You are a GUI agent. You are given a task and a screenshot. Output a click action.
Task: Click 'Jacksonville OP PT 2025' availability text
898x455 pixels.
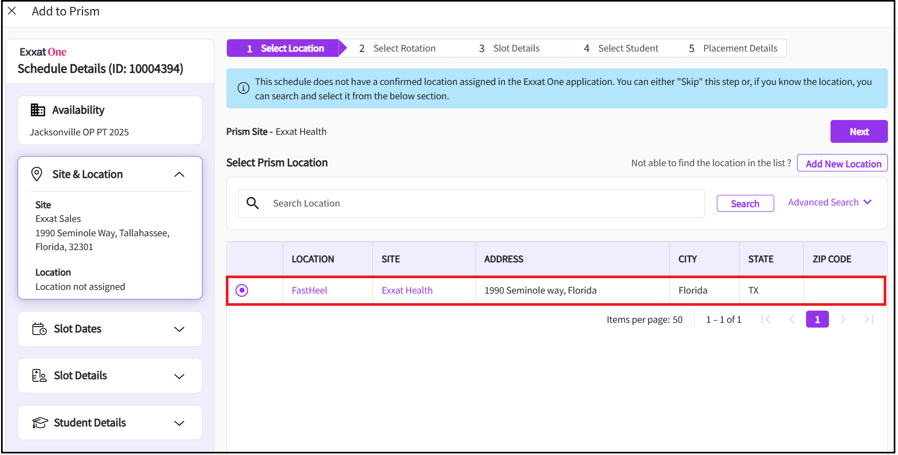pyautogui.click(x=79, y=132)
